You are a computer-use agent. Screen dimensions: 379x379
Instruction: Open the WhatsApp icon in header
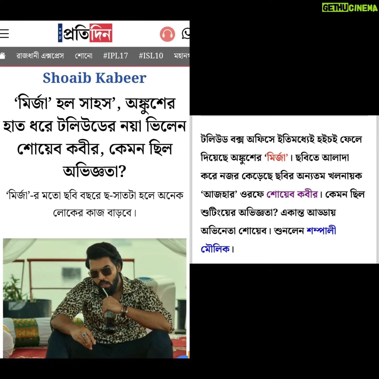[x=186, y=34]
